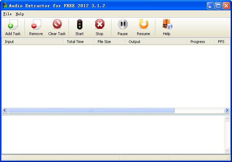Screen dimensions: 232x162
Task: Click the Add Task toolbar icon
Action: coord(13,25)
